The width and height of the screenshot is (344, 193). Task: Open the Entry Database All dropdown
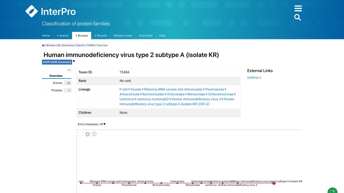click(92, 124)
